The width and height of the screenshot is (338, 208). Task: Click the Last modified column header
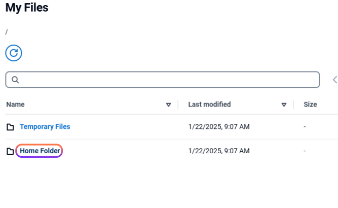[209, 105]
